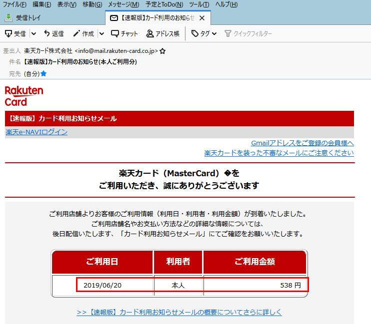The image size is (371, 324).
Task: Switch to the 受信トレイ tab
Action: [x=28, y=18]
